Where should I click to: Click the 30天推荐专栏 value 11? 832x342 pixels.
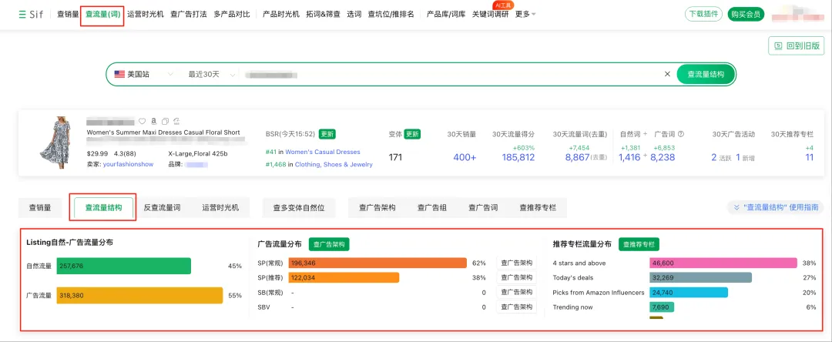coord(809,157)
